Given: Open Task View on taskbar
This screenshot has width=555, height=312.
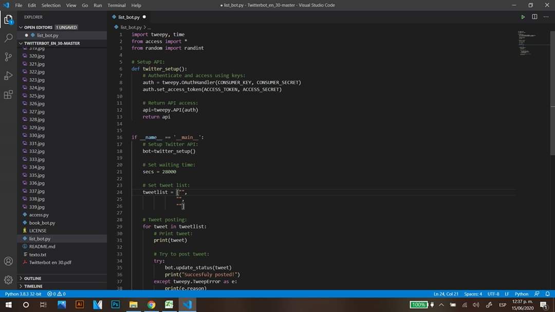Looking at the screenshot, I should click(43, 305).
